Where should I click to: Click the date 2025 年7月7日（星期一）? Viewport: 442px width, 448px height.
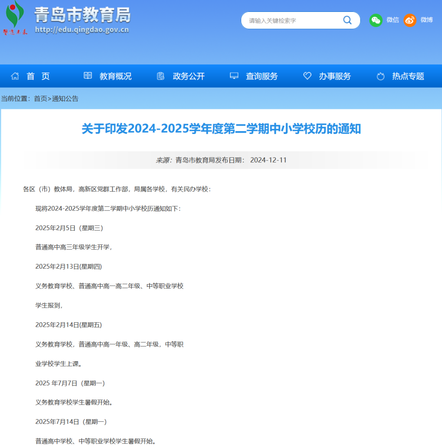[x=70, y=383]
